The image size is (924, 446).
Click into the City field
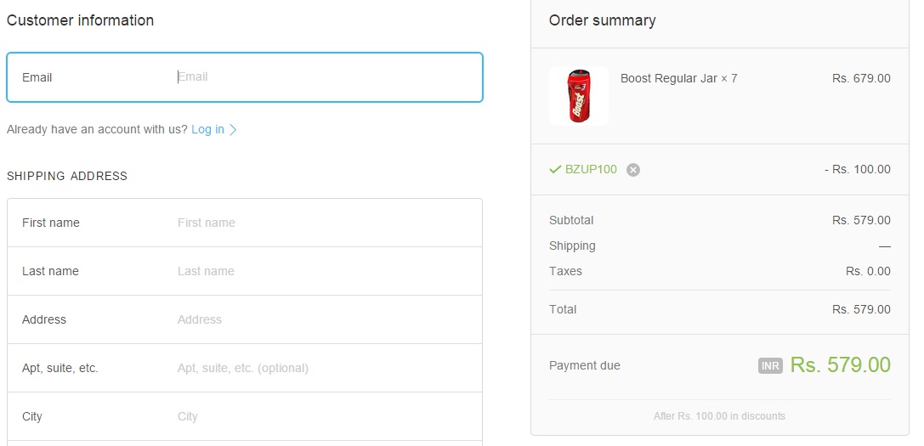click(323, 416)
